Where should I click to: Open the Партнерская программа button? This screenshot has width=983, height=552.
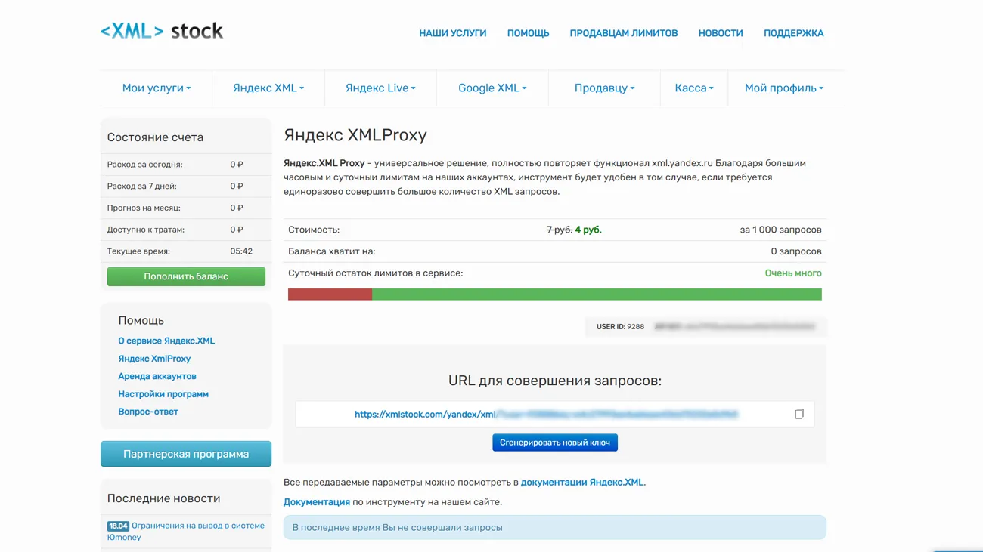186,454
